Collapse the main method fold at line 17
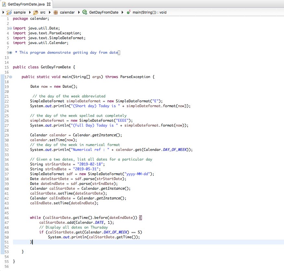This screenshot has height=271, width=284. point(11,77)
